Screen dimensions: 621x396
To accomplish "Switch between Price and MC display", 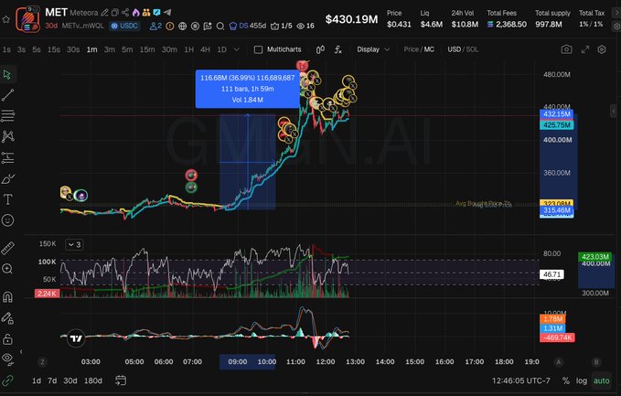I will pos(419,49).
